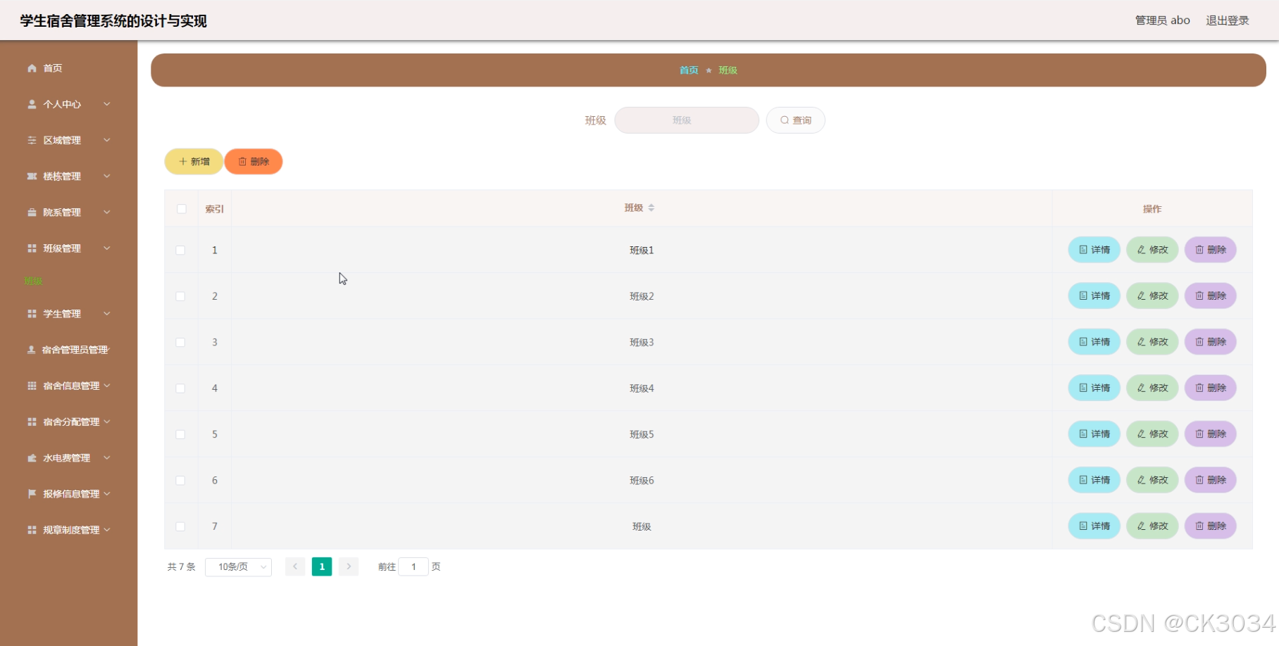
Task: Click the 水电费管理 chart icon
Action: click(32, 457)
